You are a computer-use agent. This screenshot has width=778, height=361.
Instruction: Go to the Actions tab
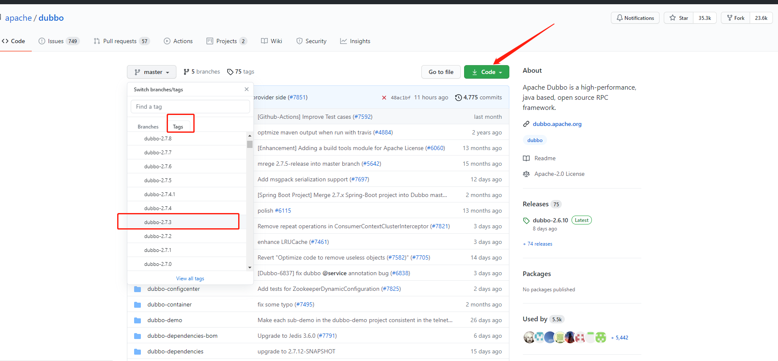pyautogui.click(x=178, y=41)
